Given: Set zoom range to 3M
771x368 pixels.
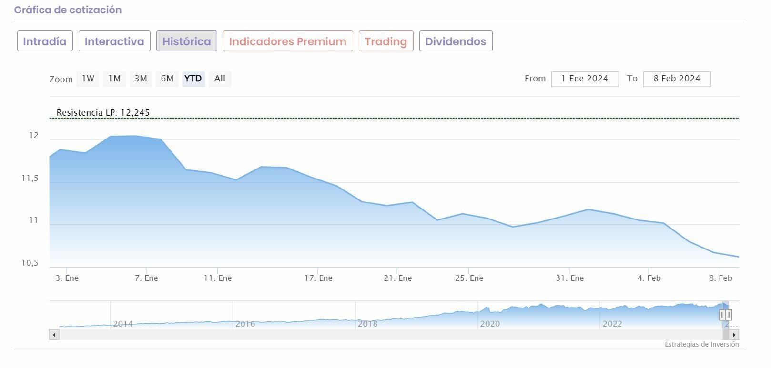Looking at the screenshot, I should point(141,79).
